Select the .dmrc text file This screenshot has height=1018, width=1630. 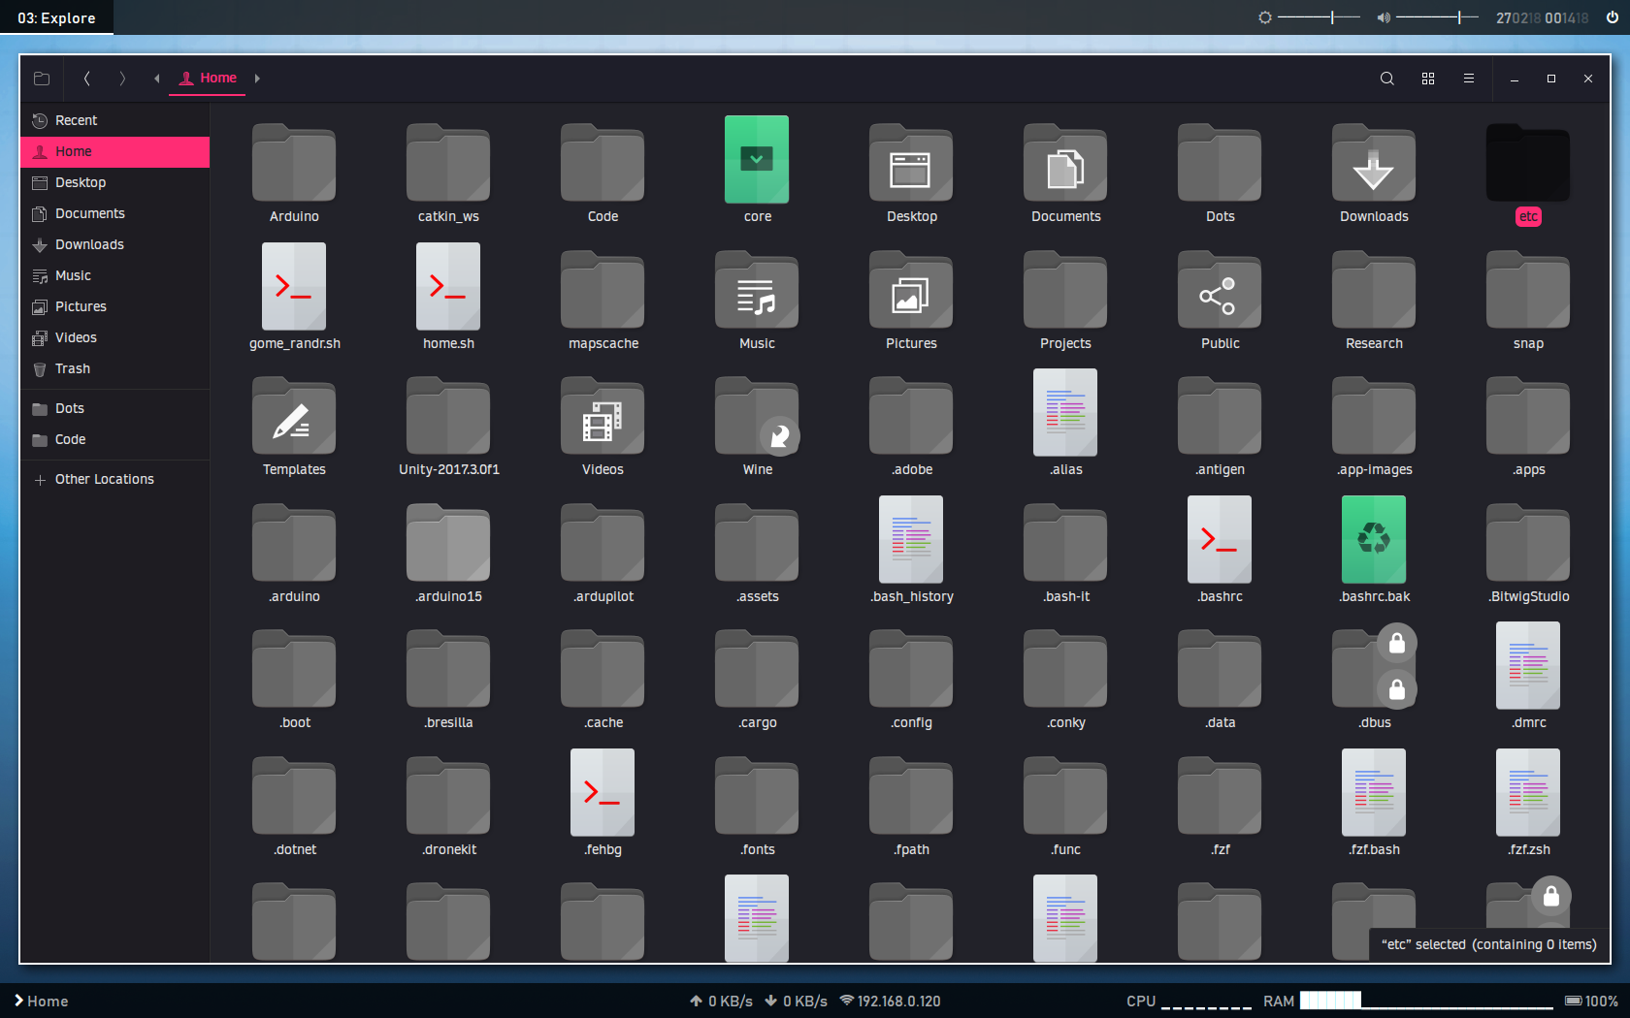(1528, 666)
